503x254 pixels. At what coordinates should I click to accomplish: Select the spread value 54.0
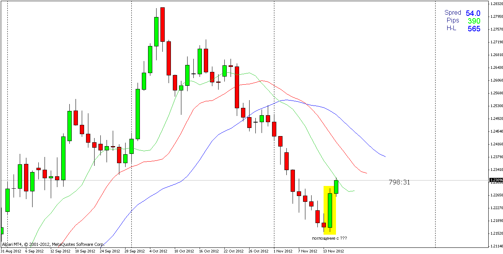point(473,13)
